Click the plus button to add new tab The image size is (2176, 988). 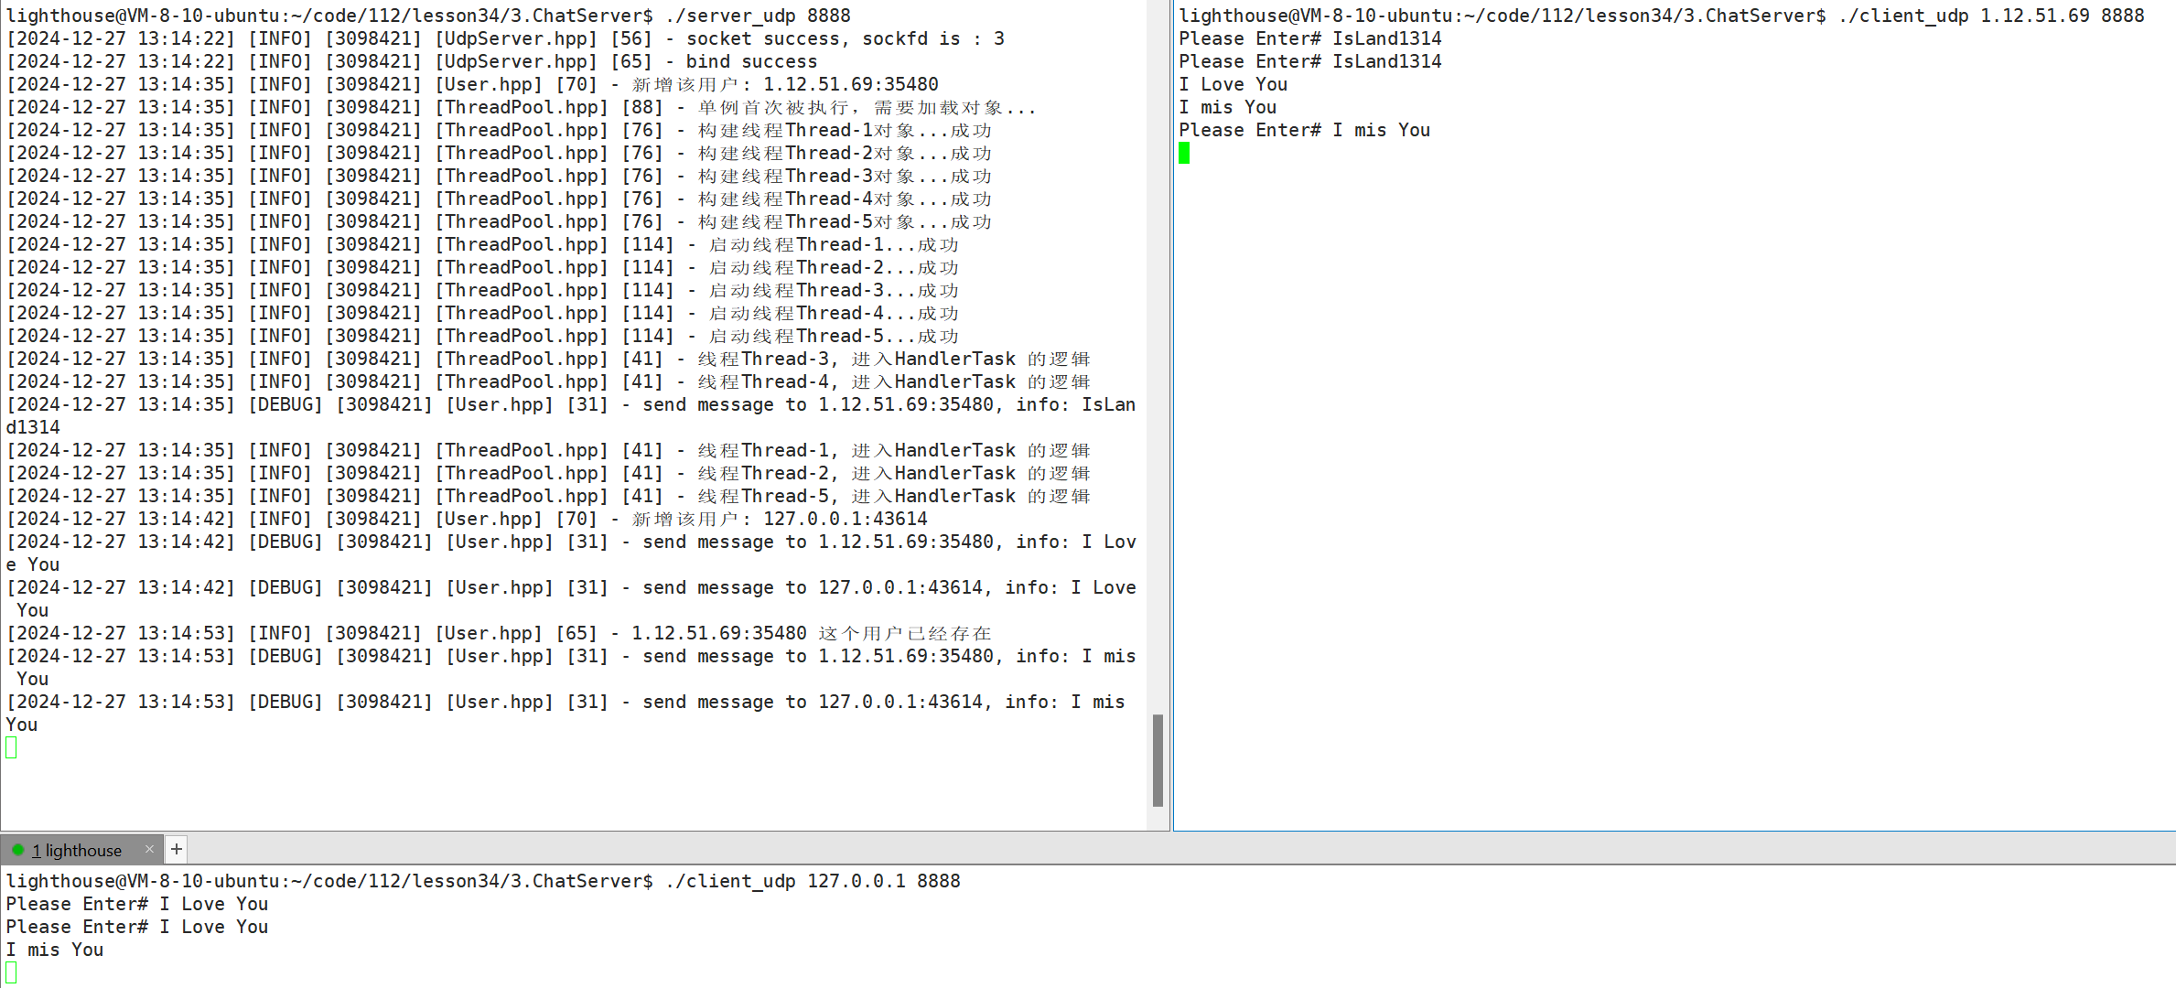click(177, 849)
